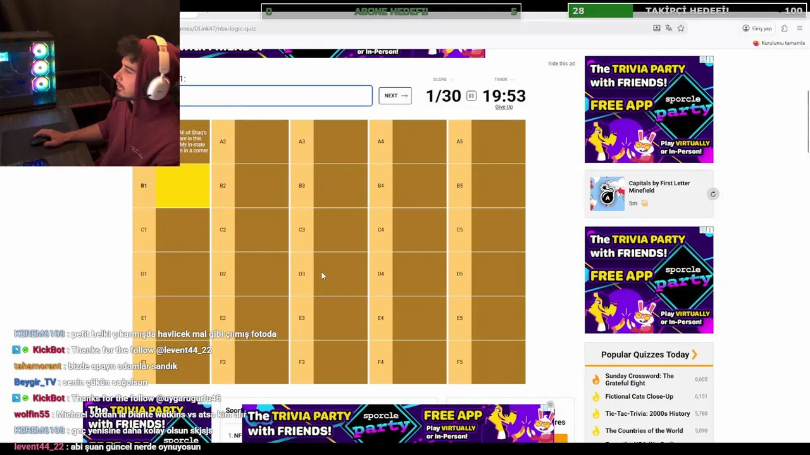Select grid cell D3
The width and height of the screenshot is (810, 455).
click(328, 274)
